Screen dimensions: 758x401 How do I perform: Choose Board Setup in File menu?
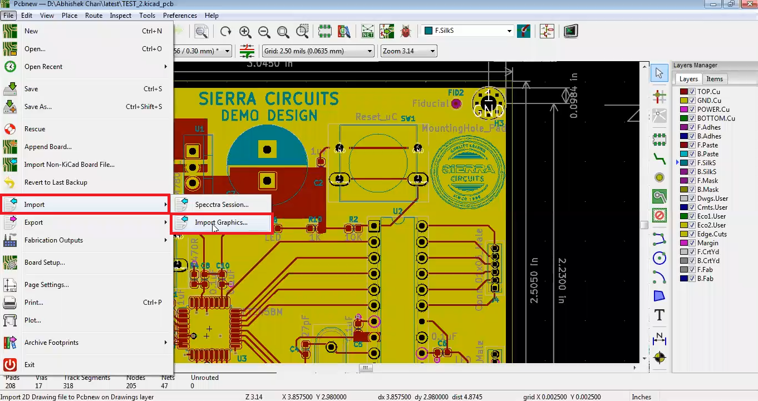86,263
